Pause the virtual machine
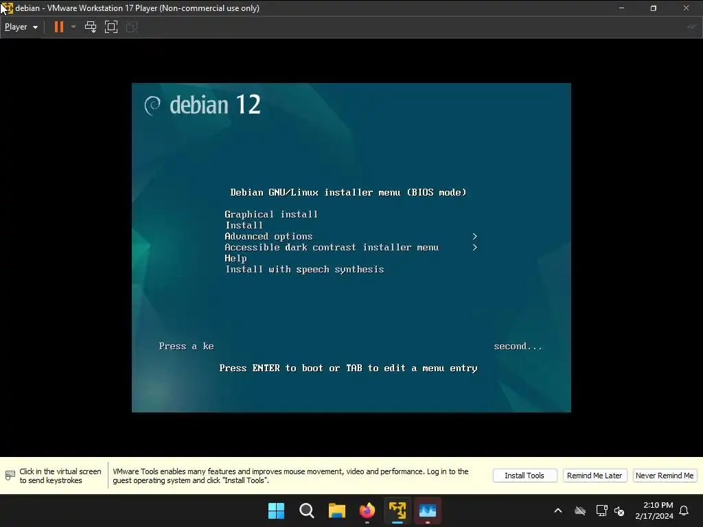The image size is (703, 527). [x=59, y=27]
